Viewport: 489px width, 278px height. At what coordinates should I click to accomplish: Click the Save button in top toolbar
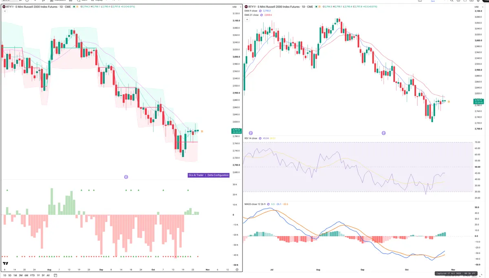[433, 1]
